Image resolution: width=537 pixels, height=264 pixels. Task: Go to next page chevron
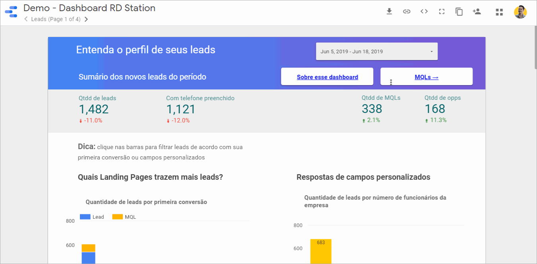86,19
